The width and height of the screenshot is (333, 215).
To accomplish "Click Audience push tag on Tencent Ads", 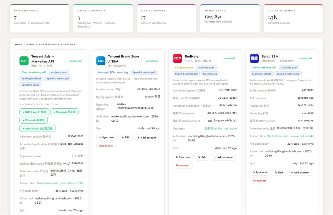I will 59,72.
